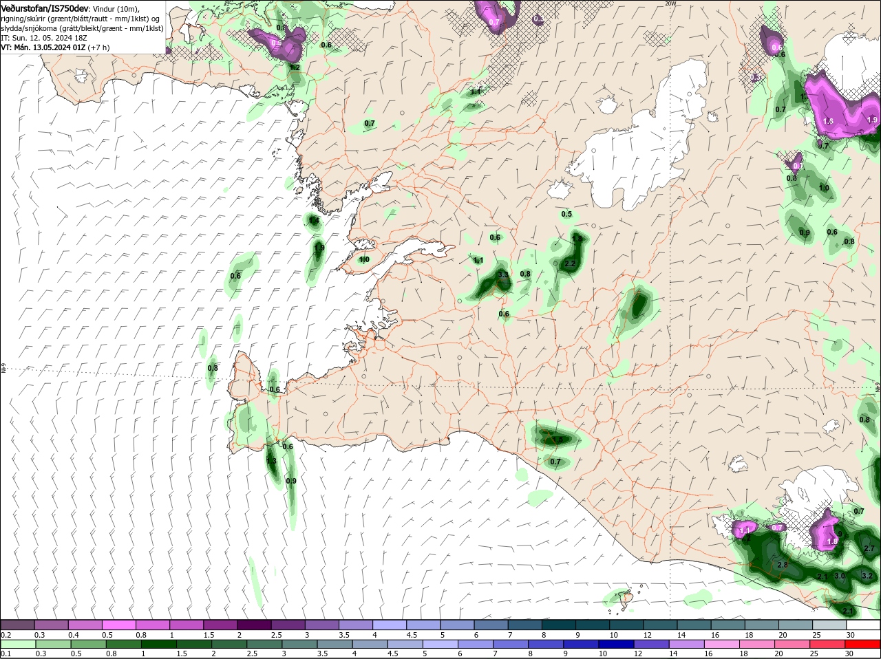The image size is (881, 659).
Task: Click the '3.3' precipitation value on the map
Action: [x=503, y=274]
